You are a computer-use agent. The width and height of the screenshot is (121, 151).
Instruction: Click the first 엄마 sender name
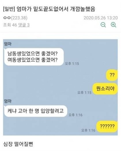click(8, 44)
